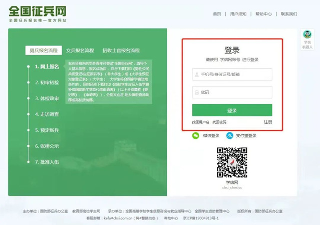The width and height of the screenshot is (320, 225).
Task: Open the 学信机器人 robot assistant icon
Action: point(307,34)
